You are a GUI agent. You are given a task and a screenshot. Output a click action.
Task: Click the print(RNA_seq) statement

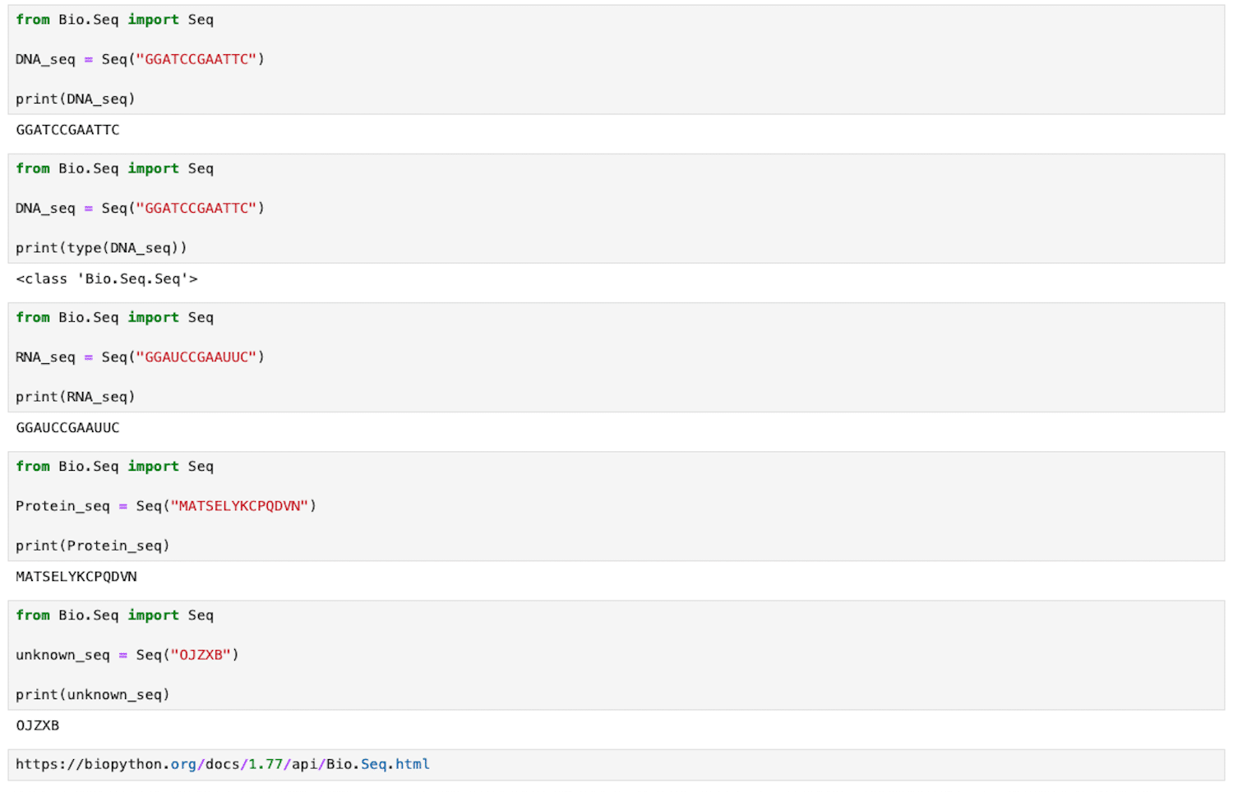click(x=75, y=396)
